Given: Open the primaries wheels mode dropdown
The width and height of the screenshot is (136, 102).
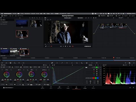Looking at the screenshot, I should click(x=45, y=65).
